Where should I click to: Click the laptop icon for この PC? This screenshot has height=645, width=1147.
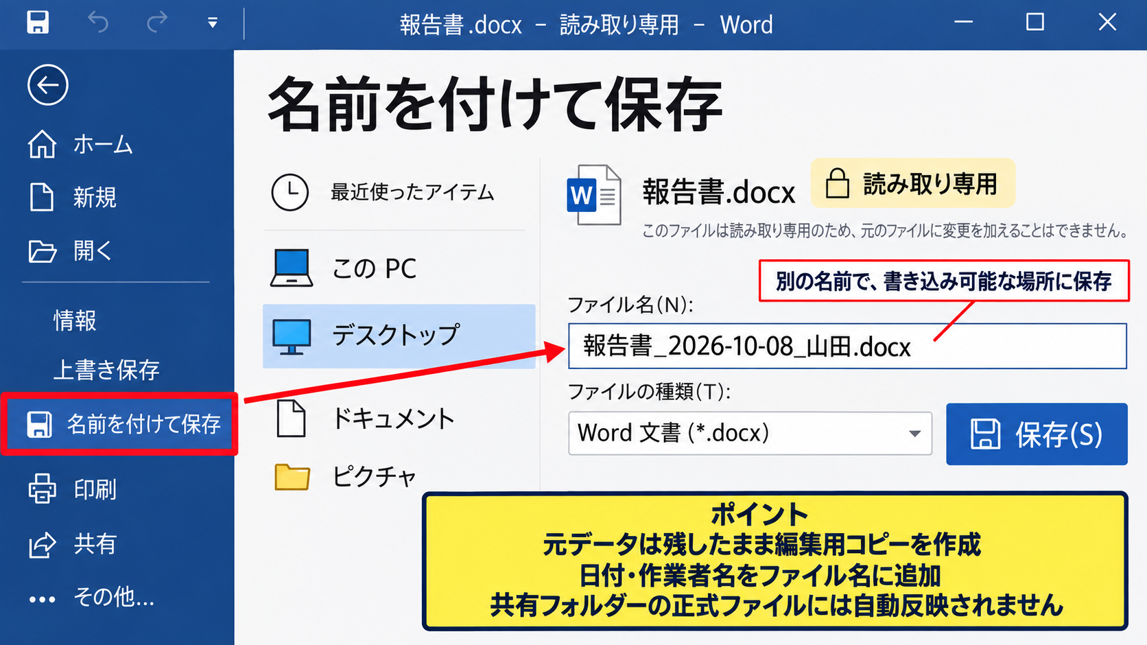[292, 268]
